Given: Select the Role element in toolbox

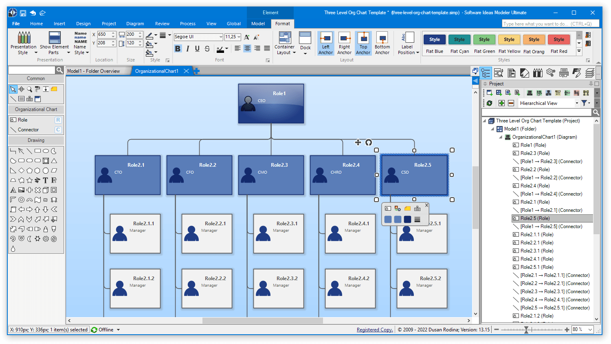Looking at the screenshot, I should click(35, 120).
